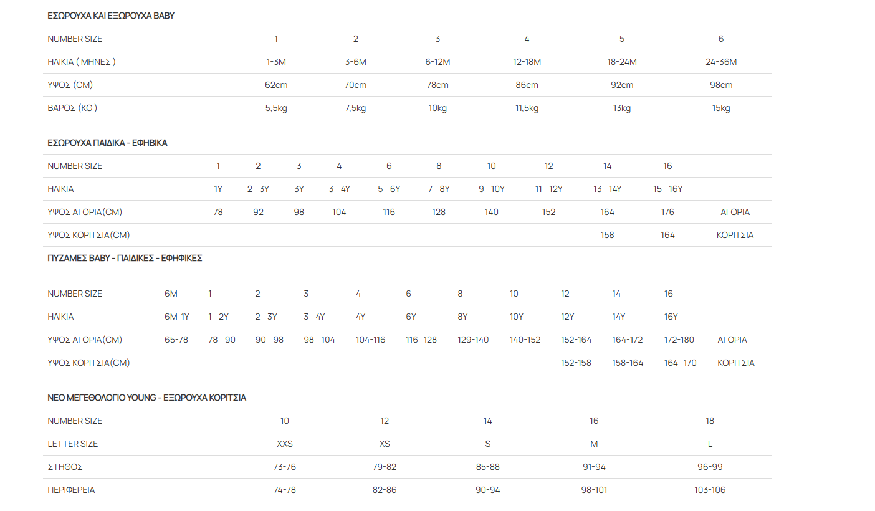
Task: Select the 9 - 10Y age cell
Action: click(x=491, y=189)
